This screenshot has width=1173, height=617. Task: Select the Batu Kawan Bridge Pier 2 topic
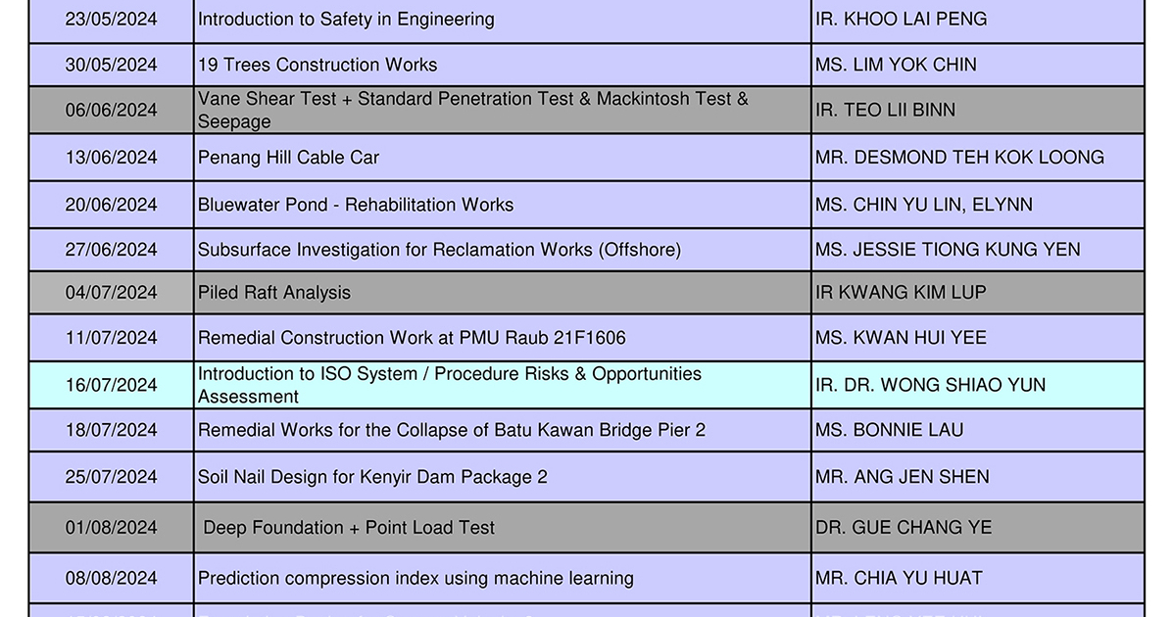pos(452,430)
